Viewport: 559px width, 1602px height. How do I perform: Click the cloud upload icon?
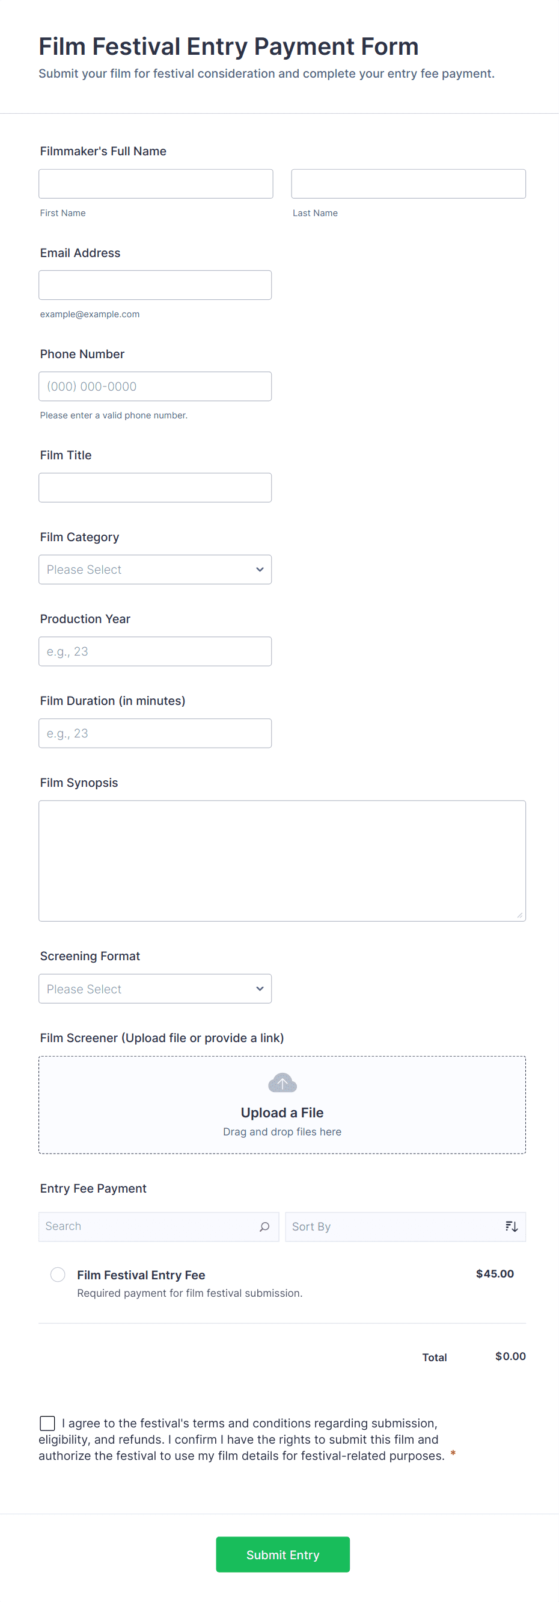pos(282,1082)
